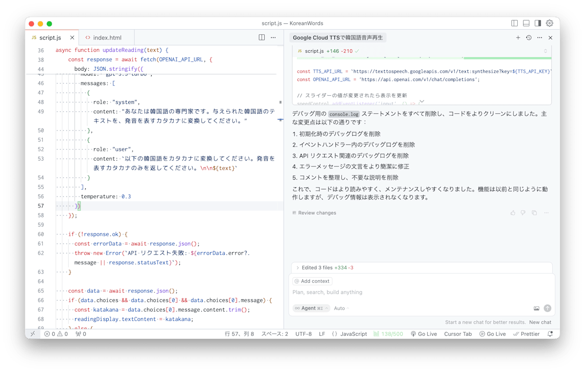The width and height of the screenshot is (585, 372).
Task: Submit the chat prompt with the arrow button
Action: pyautogui.click(x=547, y=308)
